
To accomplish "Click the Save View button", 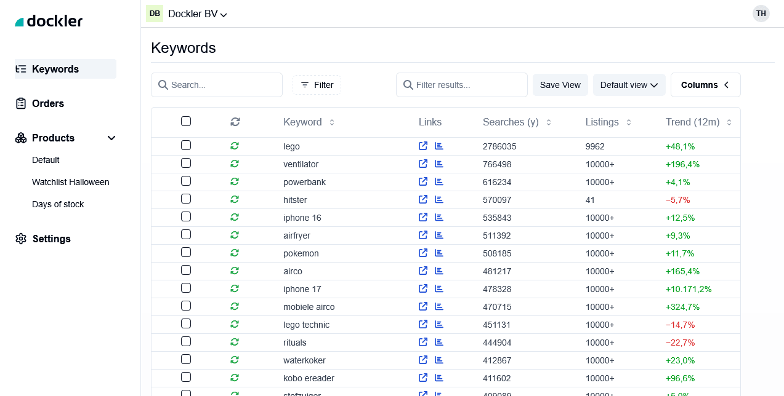I will 560,85.
